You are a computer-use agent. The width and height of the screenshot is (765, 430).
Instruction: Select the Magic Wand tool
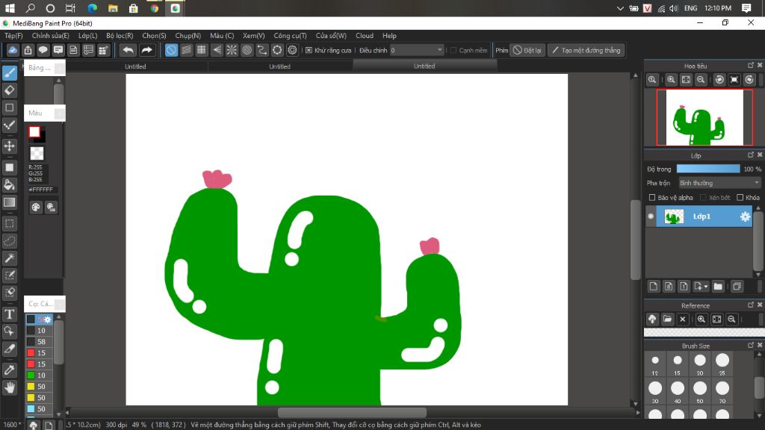(x=9, y=258)
